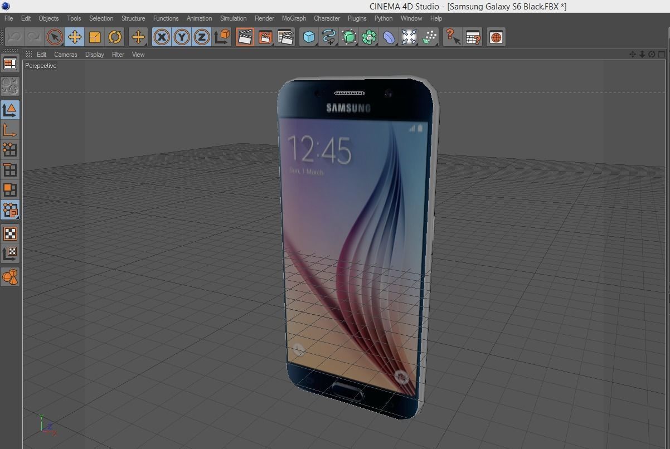Open the Objects menu
Screen dimensions: 670x449
click(x=49, y=18)
